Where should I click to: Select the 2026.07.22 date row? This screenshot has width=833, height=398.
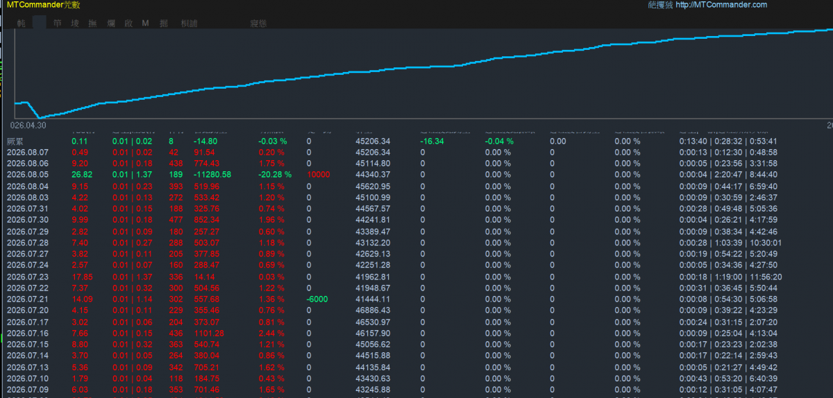point(416,288)
